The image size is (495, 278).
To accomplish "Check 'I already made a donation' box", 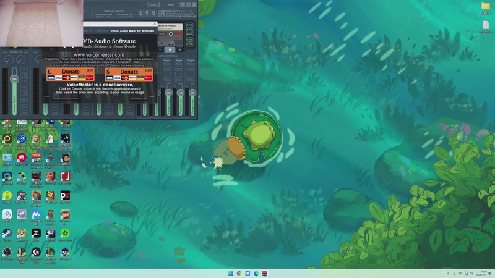I will (47, 99).
